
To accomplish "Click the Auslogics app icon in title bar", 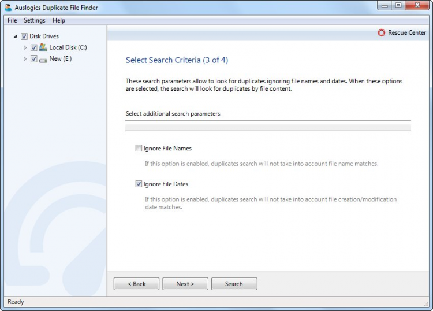I will tap(8, 8).
